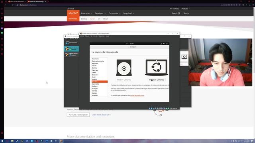255x143 pixels.
Task: Open the We are hiring link
Action: [175, 9]
